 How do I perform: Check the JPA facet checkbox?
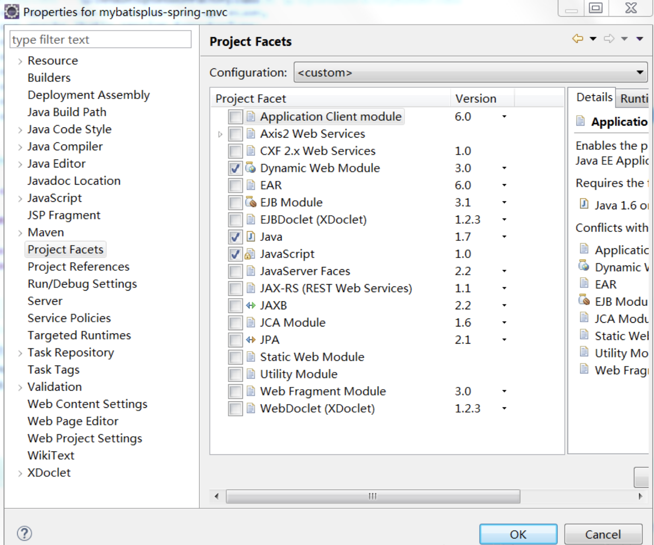point(235,340)
